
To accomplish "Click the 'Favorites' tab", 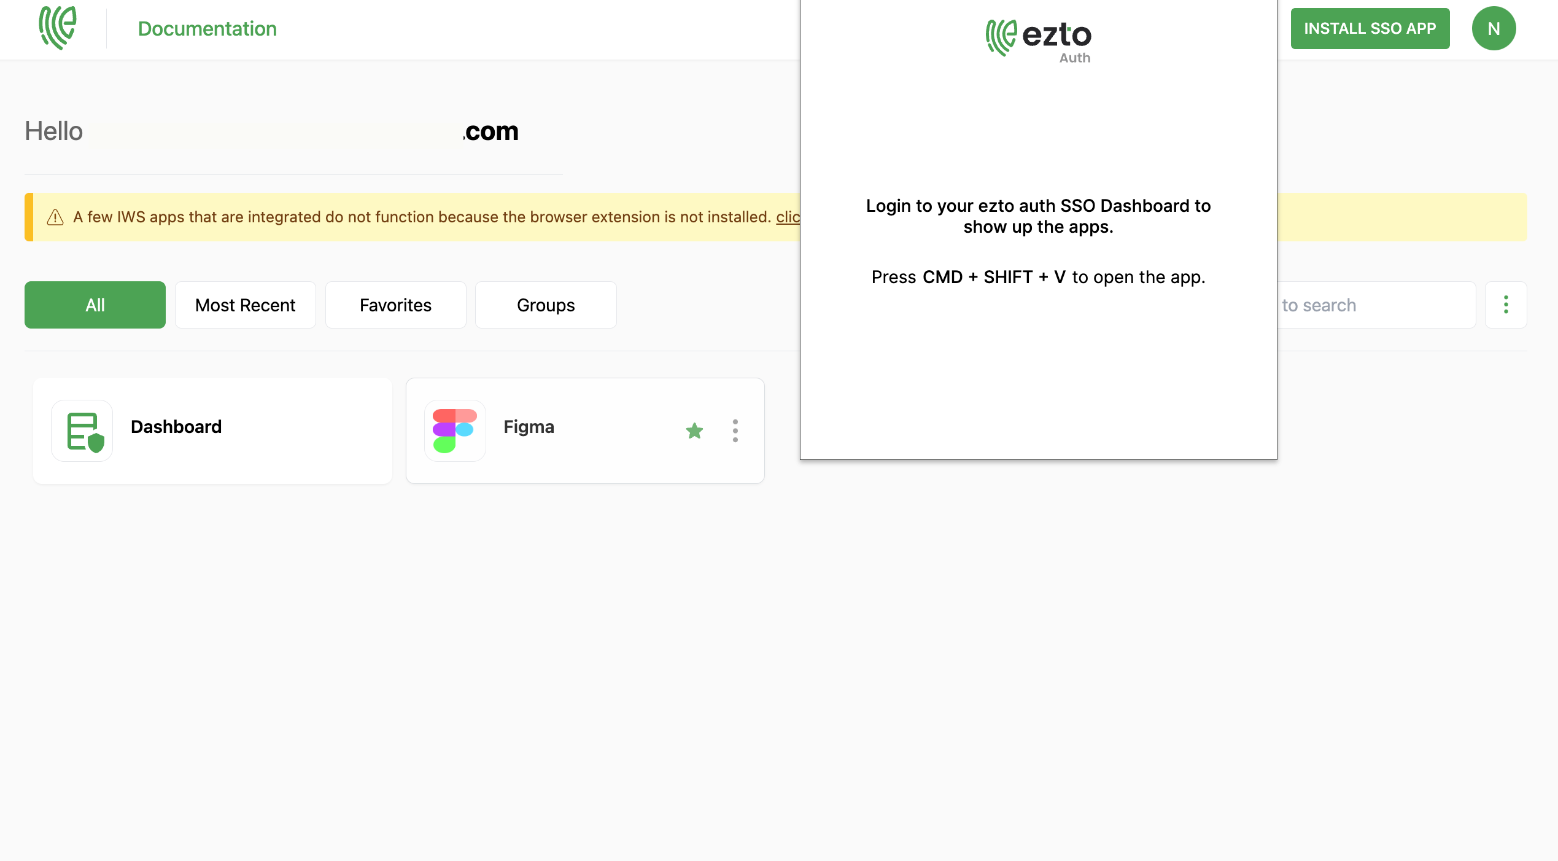I will tap(395, 305).
